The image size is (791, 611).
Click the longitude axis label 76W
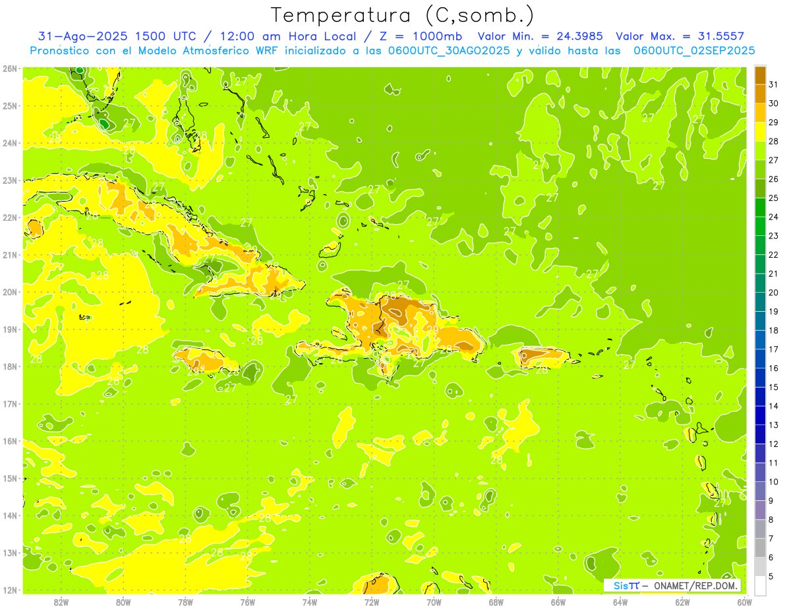(248, 602)
